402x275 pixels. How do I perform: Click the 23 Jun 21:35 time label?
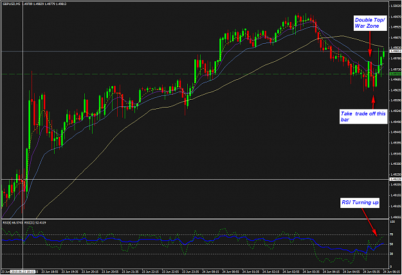130,272
